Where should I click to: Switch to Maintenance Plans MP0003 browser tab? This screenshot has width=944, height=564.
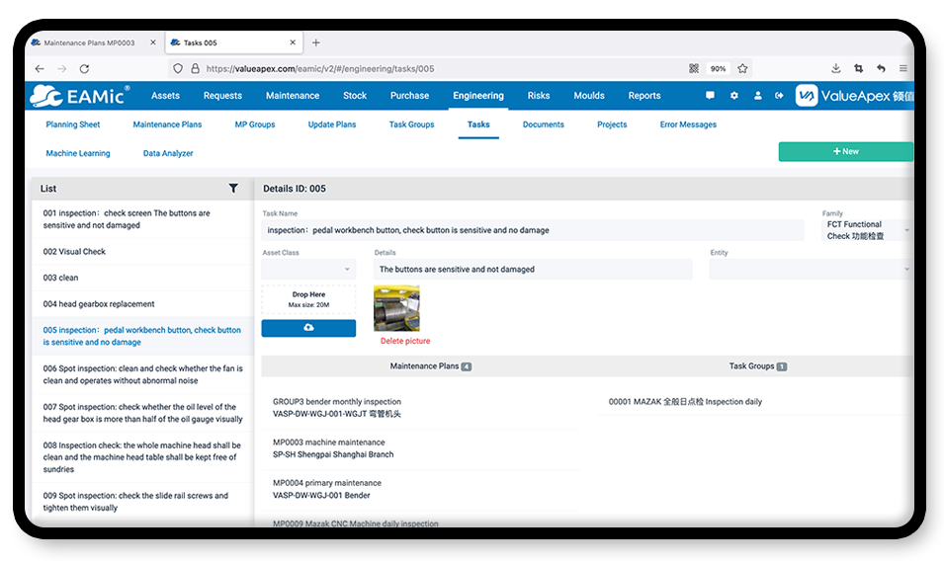tap(93, 42)
